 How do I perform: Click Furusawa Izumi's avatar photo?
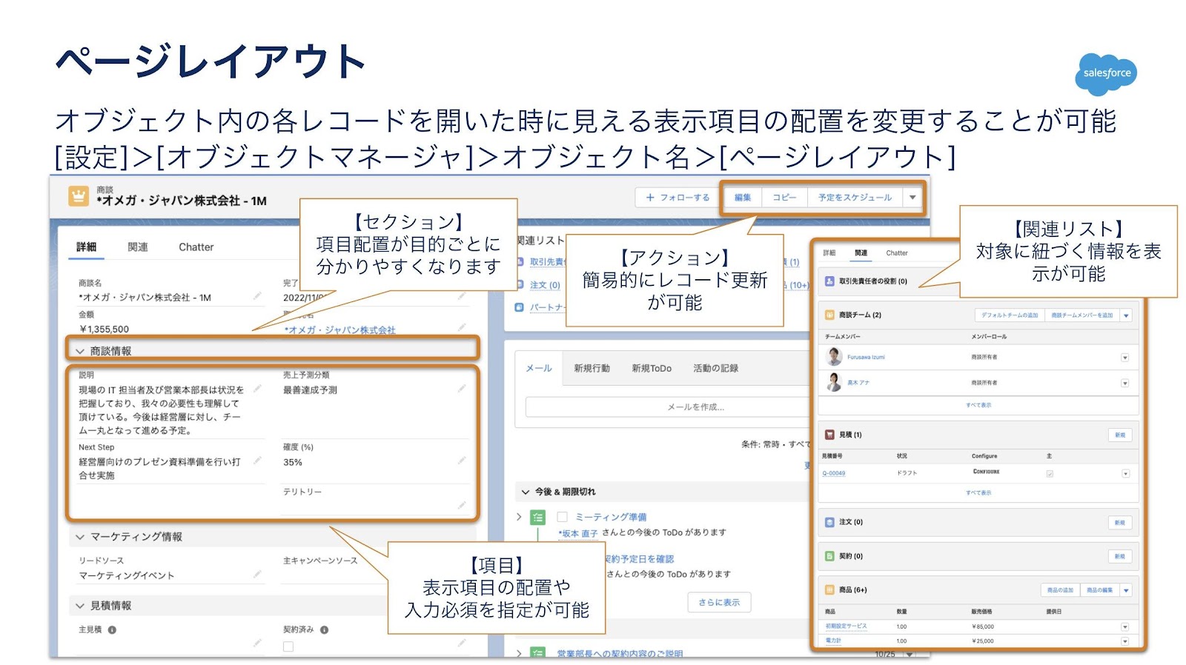(835, 357)
